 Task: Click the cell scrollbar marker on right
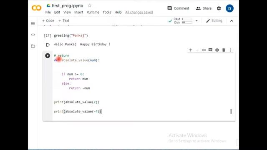pos(231,111)
